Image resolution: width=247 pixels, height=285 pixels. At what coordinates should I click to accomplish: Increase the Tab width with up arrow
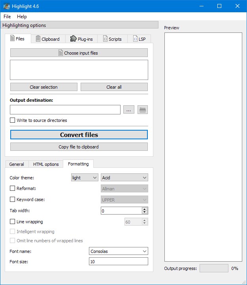pyautogui.click(x=145, y=209)
